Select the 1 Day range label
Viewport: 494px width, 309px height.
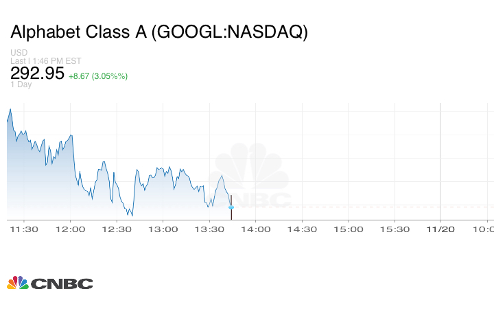tap(21, 84)
